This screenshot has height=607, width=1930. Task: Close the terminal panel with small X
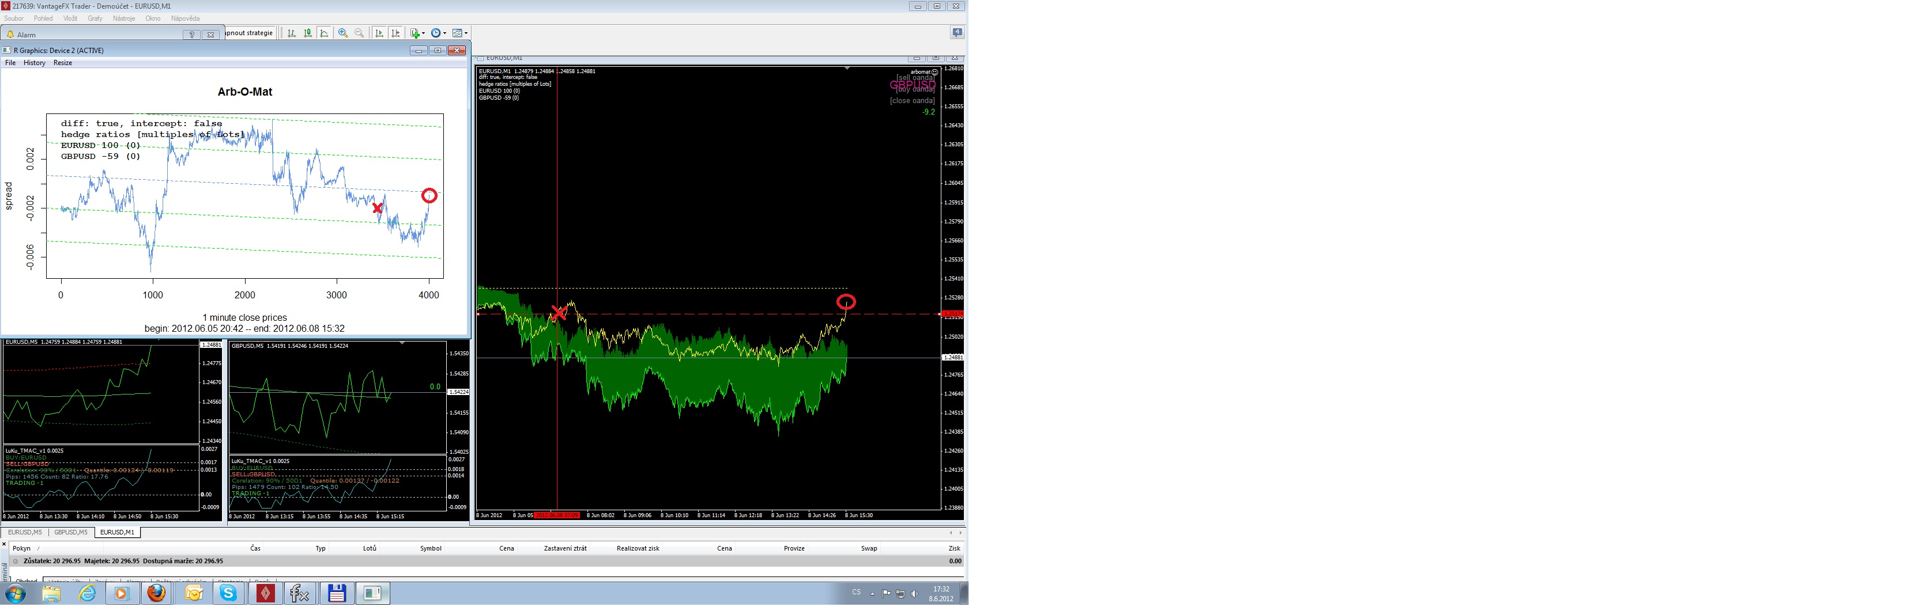tap(3, 544)
